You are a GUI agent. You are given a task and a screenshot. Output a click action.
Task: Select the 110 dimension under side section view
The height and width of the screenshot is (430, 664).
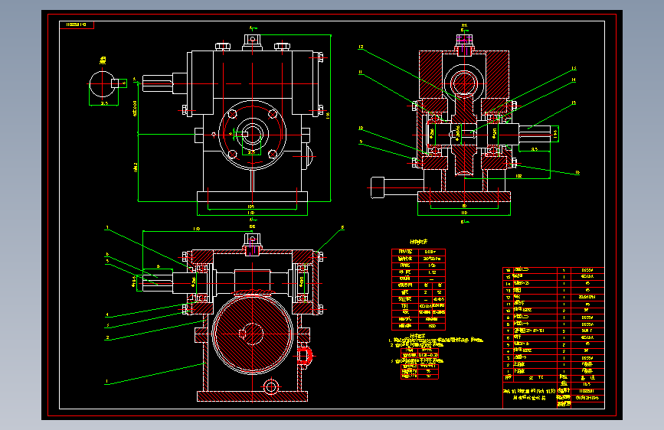click(x=464, y=213)
